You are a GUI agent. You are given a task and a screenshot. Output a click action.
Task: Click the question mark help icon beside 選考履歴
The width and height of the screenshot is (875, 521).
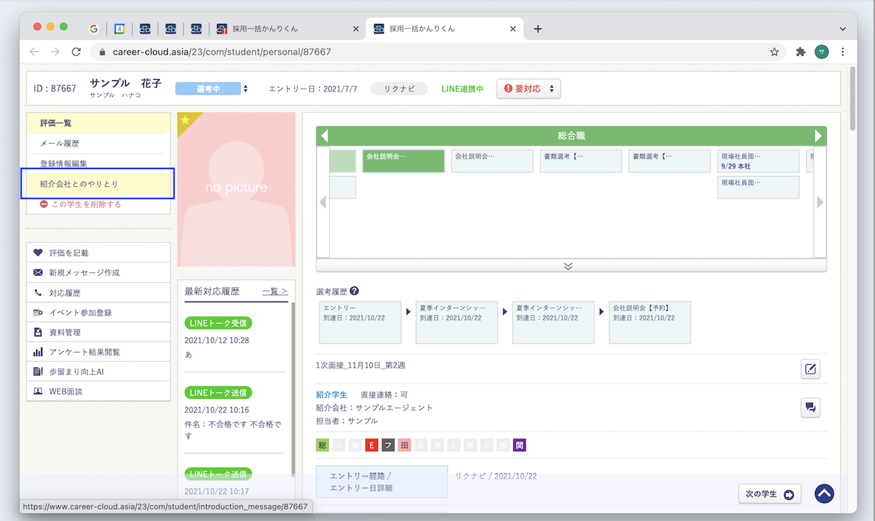point(354,291)
